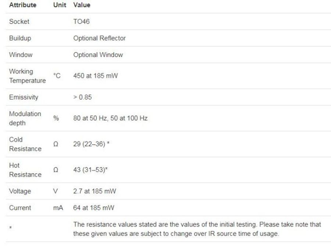Click the Optional Window value
The width and height of the screenshot is (331, 248).
[x=98, y=55]
